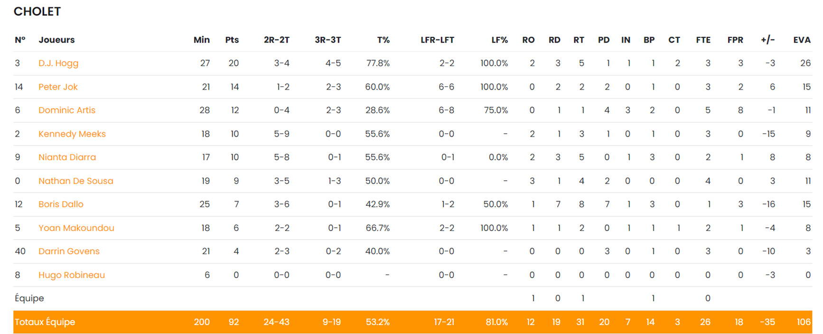Open Boris Dallo player page

tap(61, 204)
